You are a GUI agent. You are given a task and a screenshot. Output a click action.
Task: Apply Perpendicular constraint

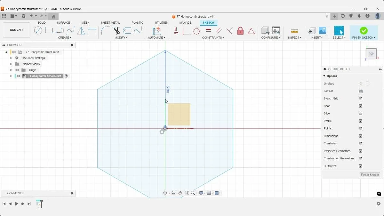pos(229,31)
